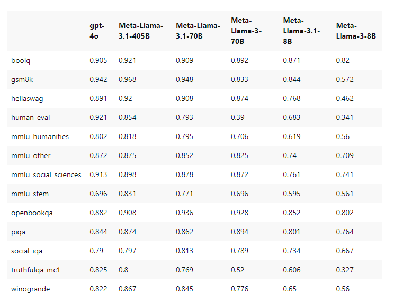Select the openbookqa row label
The width and height of the screenshot is (394, 304).
click(32, 213)
